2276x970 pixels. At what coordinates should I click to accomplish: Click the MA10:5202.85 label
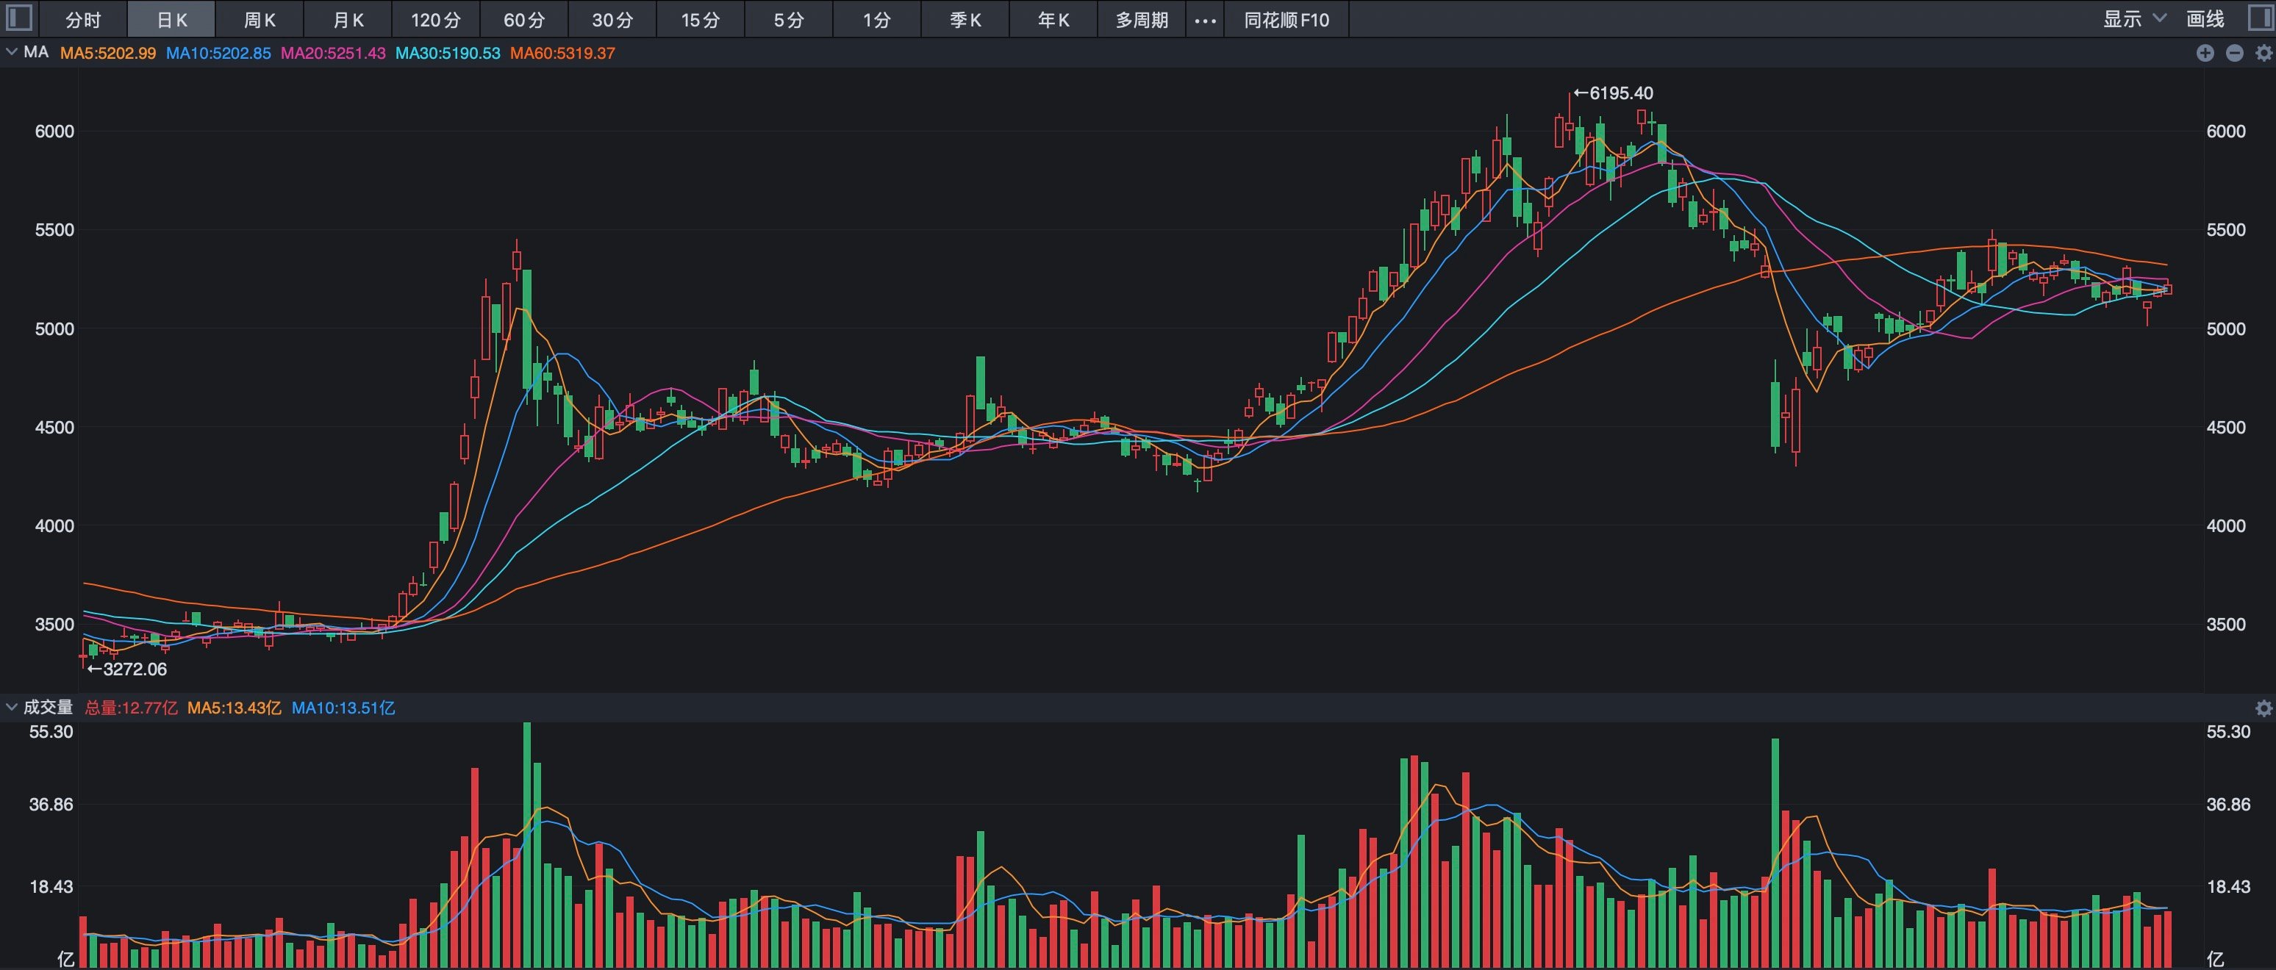[x=218, y=53]
